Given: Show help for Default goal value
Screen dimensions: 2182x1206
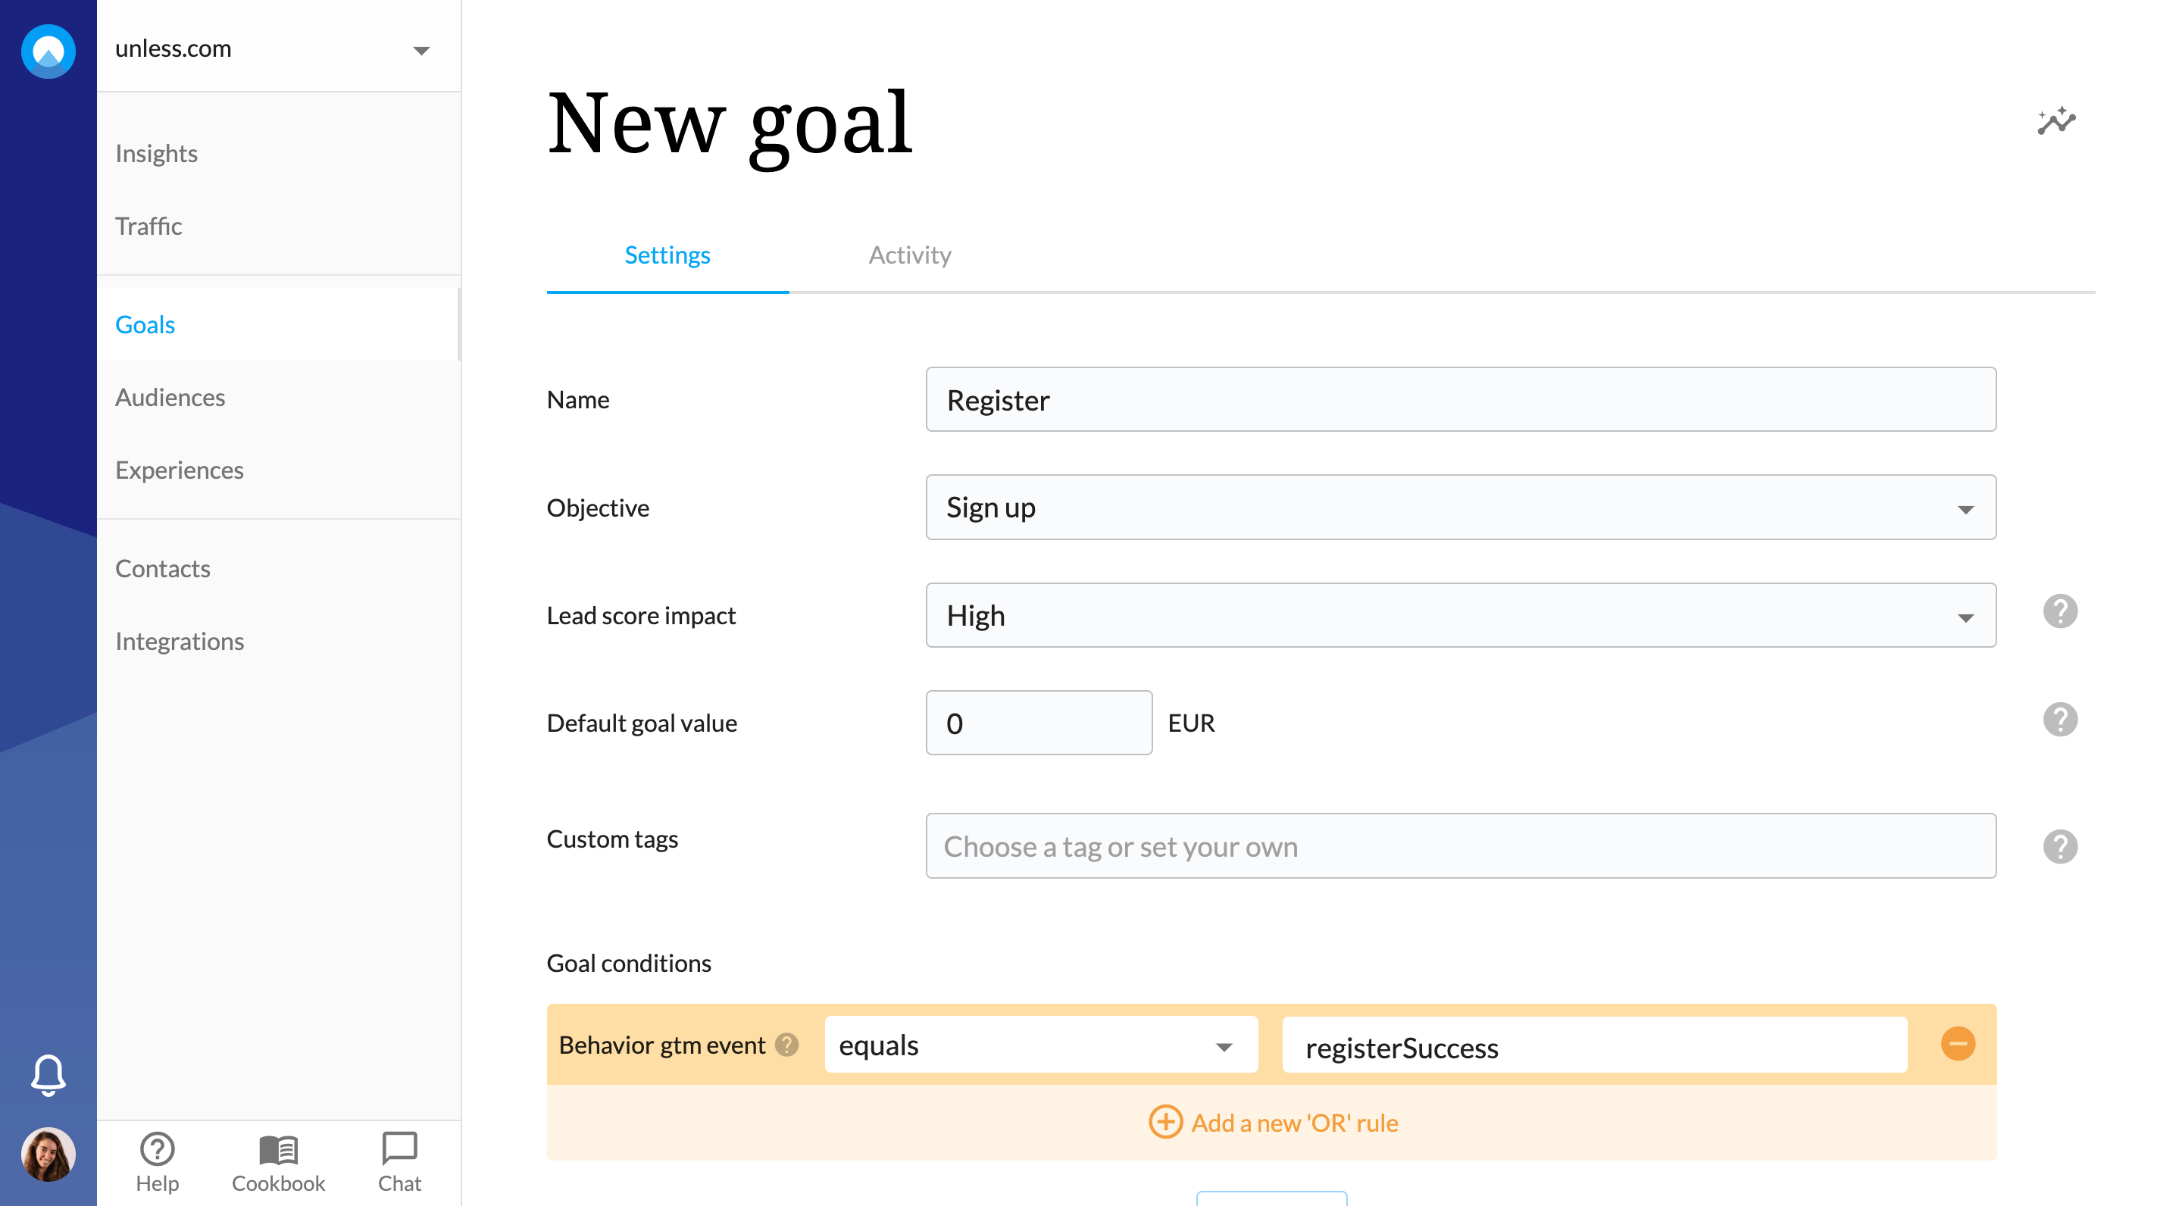Looking at the screenshot, I should pos(2060,720).
